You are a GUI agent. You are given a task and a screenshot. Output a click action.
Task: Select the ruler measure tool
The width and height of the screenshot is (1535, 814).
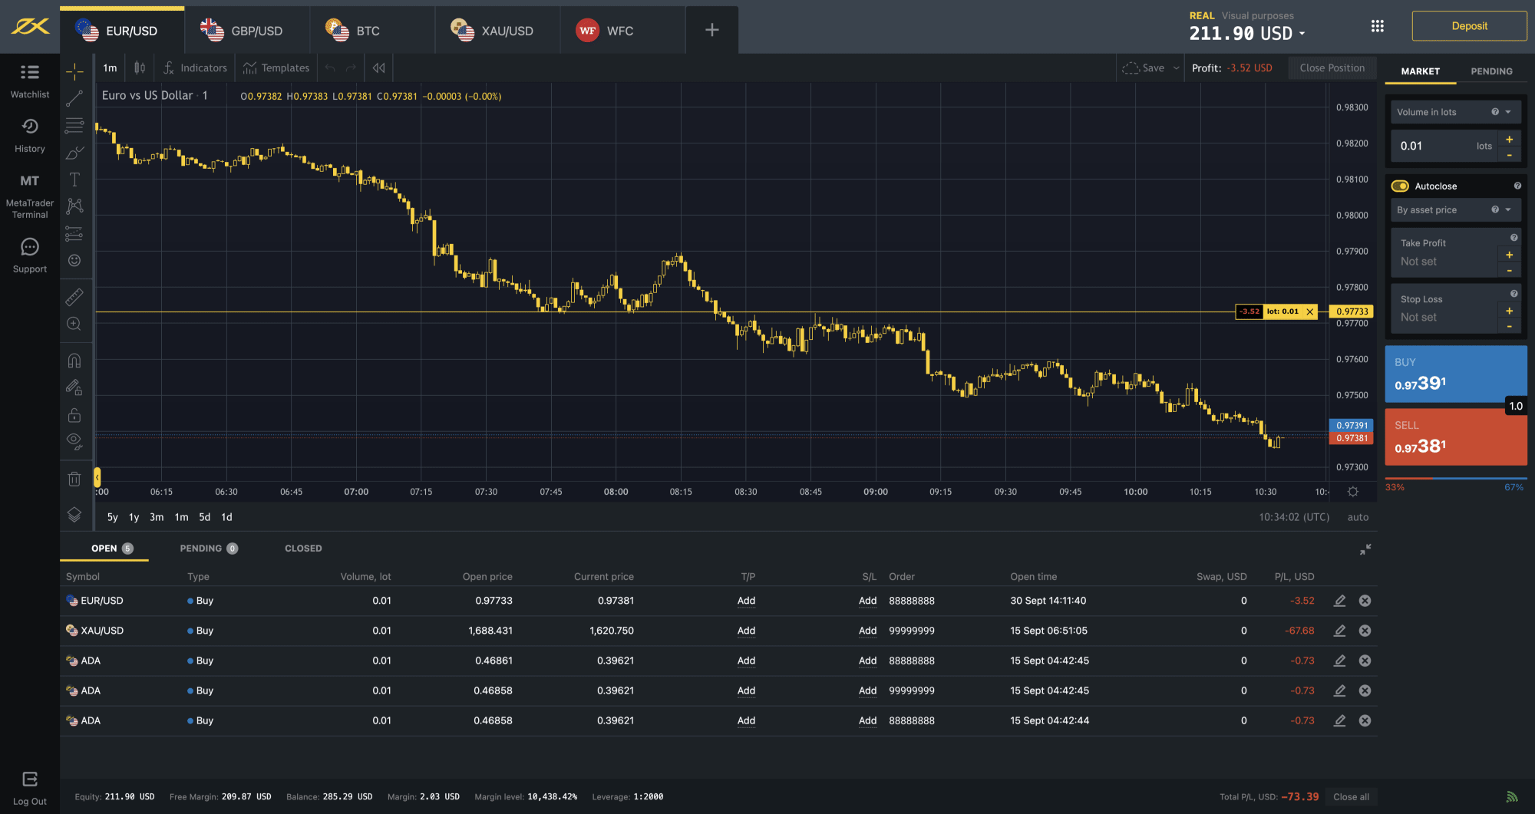click(x=74, y=297)
